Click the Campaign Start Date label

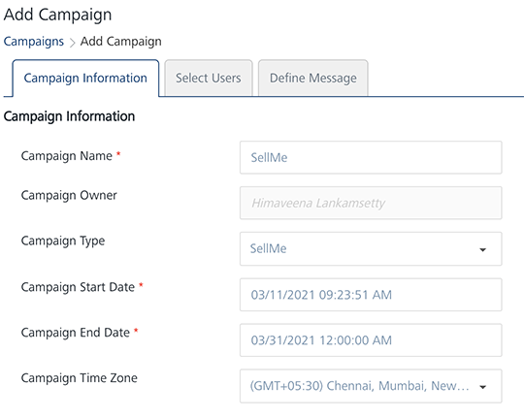point(78,287)
